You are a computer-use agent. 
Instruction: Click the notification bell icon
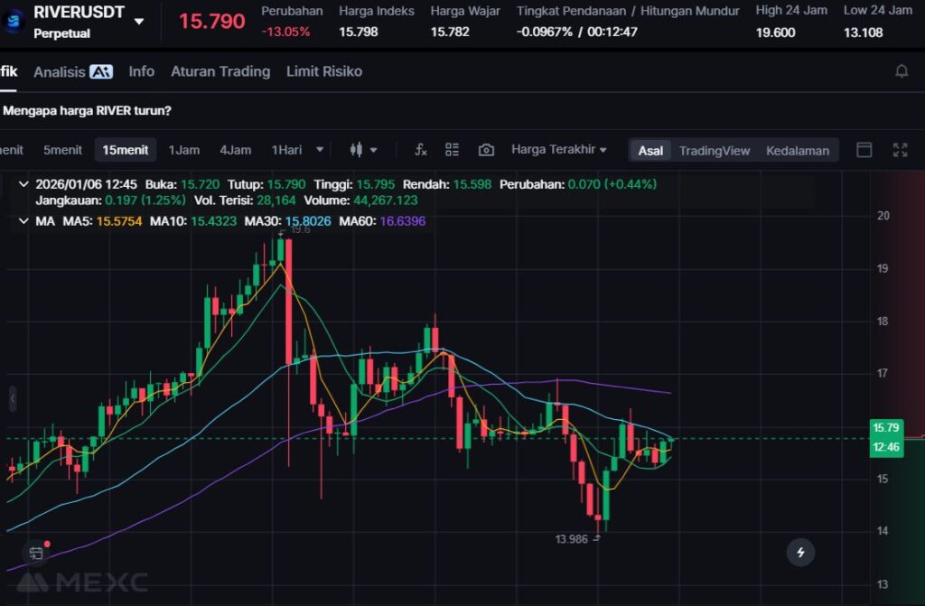901,71
